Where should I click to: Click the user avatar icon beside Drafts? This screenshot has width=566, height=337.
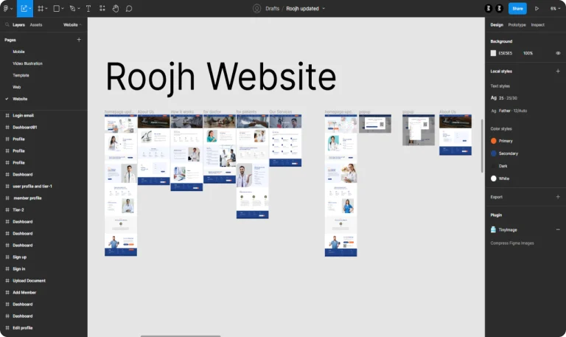(x=256, y=8)
